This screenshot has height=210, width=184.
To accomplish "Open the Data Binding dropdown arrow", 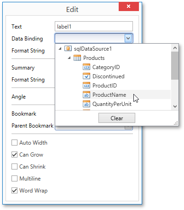I will (128, 38).
